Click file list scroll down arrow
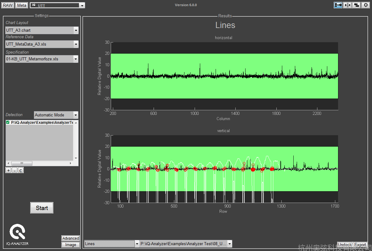 pyautogui.click(x=76, y=158)
